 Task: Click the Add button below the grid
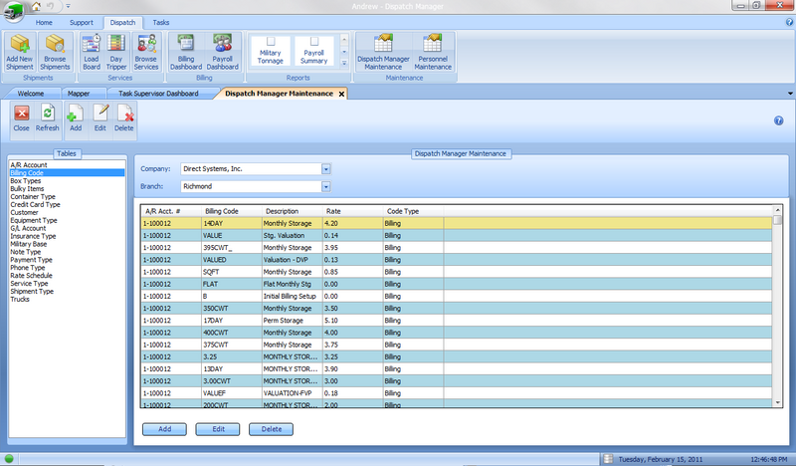(164, 428)
